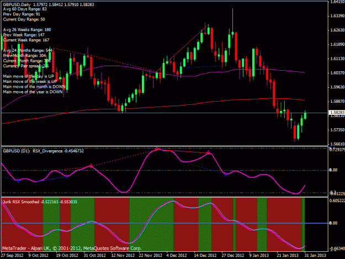Select the 'Avg 60 Days Range: 83' label

pyautogui.click(x=25, y=9)
